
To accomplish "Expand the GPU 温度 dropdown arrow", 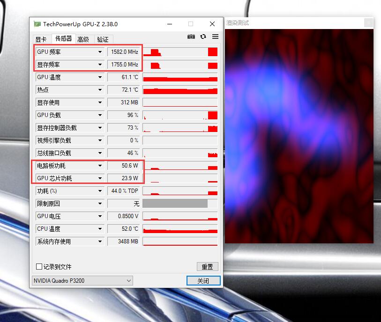I will tap(100, 77).
